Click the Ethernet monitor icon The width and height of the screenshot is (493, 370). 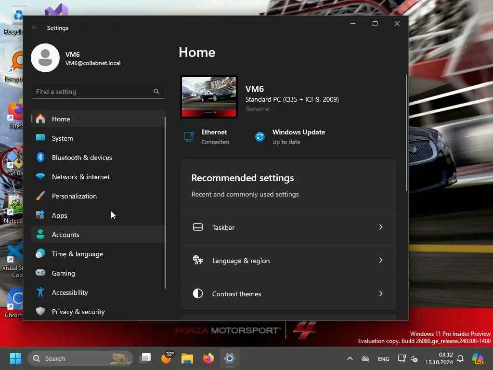tap(189, 137)
